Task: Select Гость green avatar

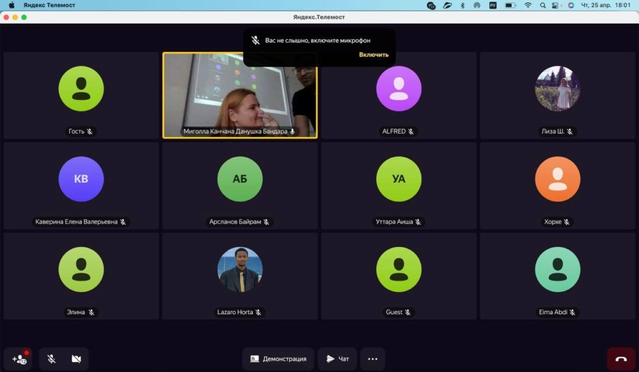Action: click(x=81, y=88)
